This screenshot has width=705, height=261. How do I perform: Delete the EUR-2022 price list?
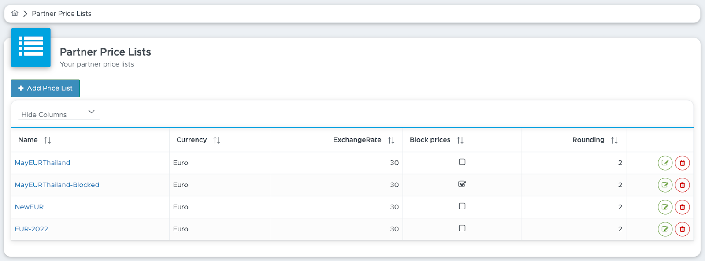tap(682, 229)
